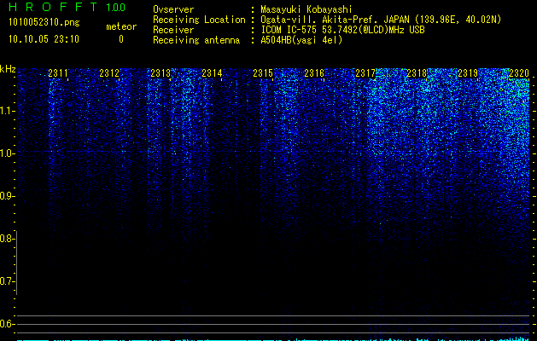Select the filename 1010052310.png
Viewport: 537px width, 341px height.
(x=44, y=22)
